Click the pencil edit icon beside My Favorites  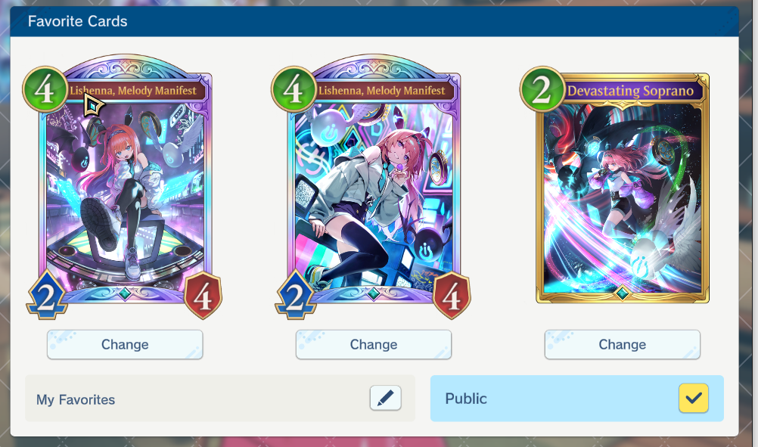(385, 398)
